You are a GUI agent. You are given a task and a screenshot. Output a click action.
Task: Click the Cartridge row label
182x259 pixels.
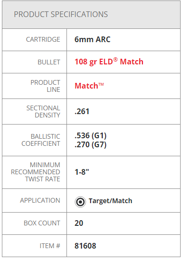pos(43,39)
